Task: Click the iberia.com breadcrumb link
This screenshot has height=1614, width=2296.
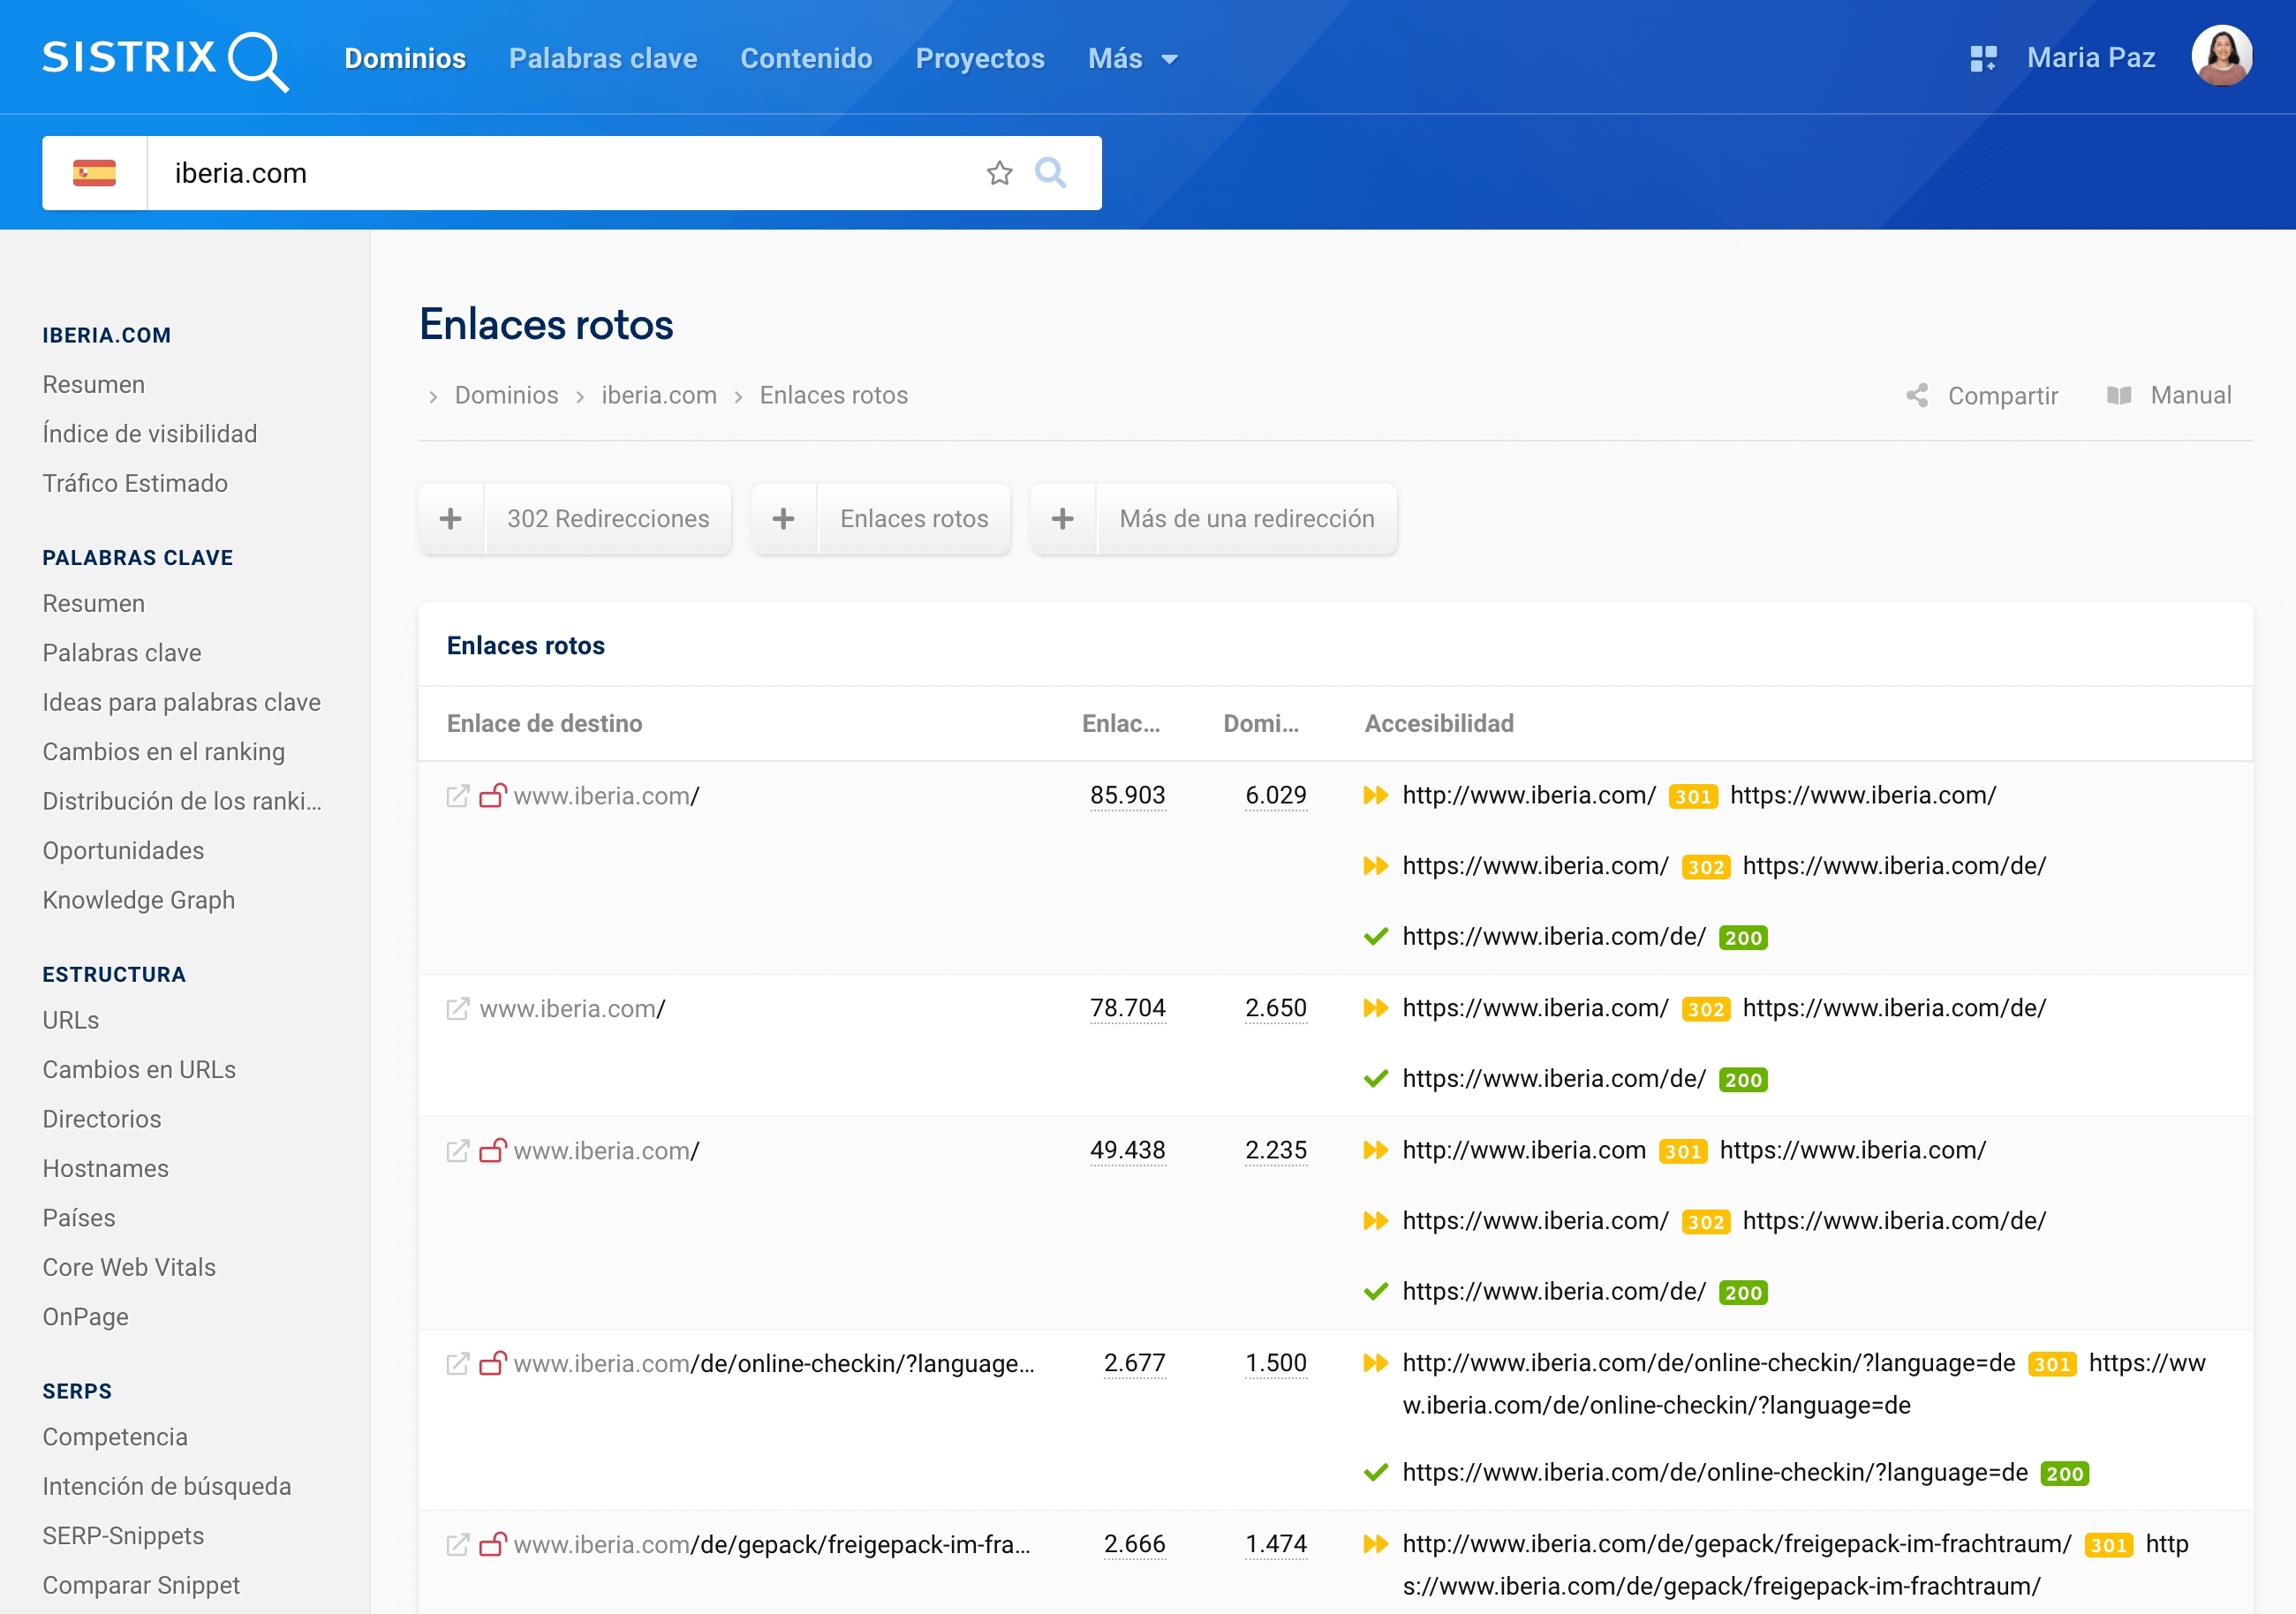Action: 659,396
